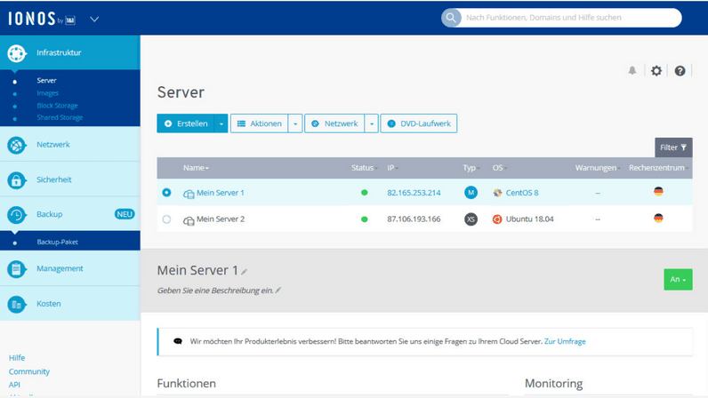Select the Mein Server 2 radio button
This screenshot has width=708, height=398.
pos(166,219)
